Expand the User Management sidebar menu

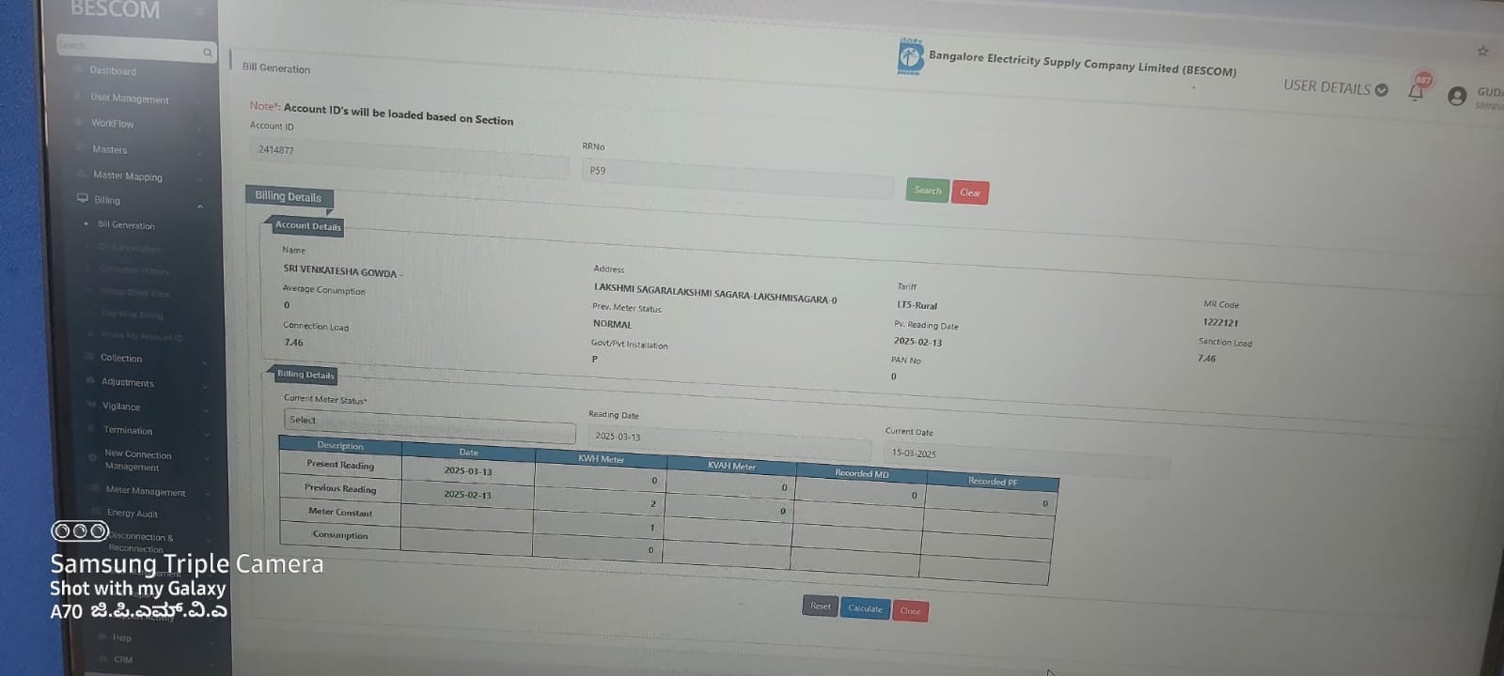click(x=199, y=101)
